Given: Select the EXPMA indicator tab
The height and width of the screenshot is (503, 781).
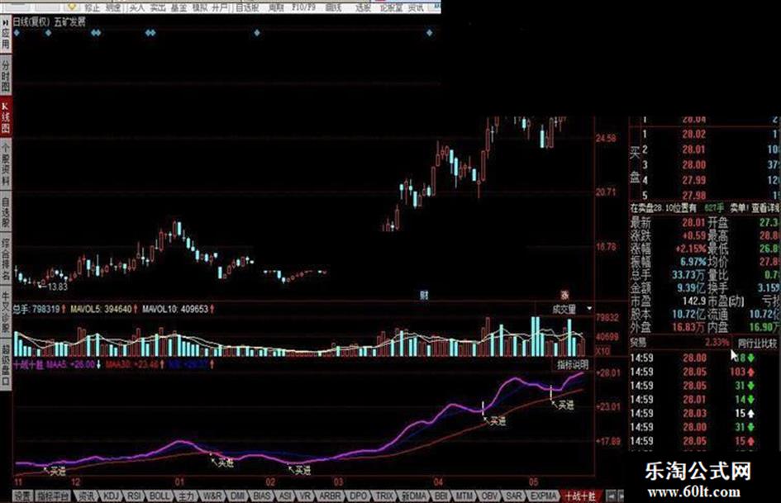Looking at the screenshot, I should (x=543, y=496).
